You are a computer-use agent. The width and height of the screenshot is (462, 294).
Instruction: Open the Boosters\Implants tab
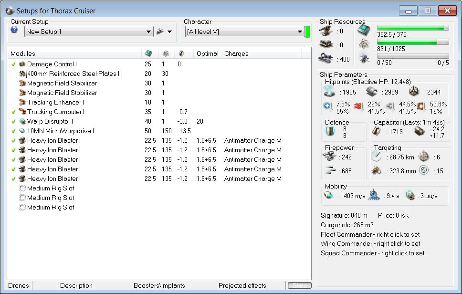[159, 285]
